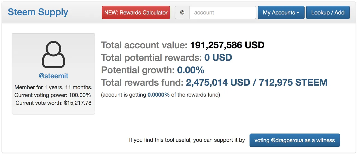Click the 191,257,586 USD account value
Screen dimensions: 358x155
click(x=227, y=45)
